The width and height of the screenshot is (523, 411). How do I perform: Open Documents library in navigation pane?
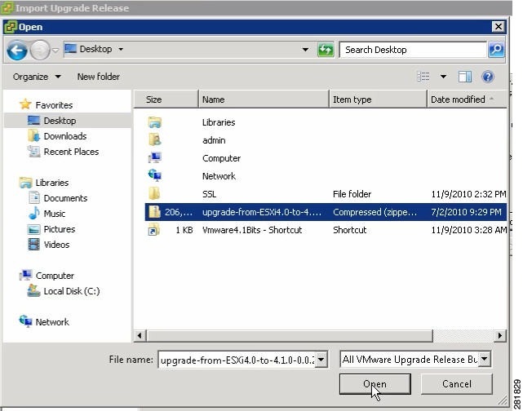65,198
